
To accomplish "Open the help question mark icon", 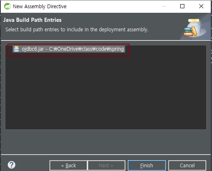I will click(12, 165).
